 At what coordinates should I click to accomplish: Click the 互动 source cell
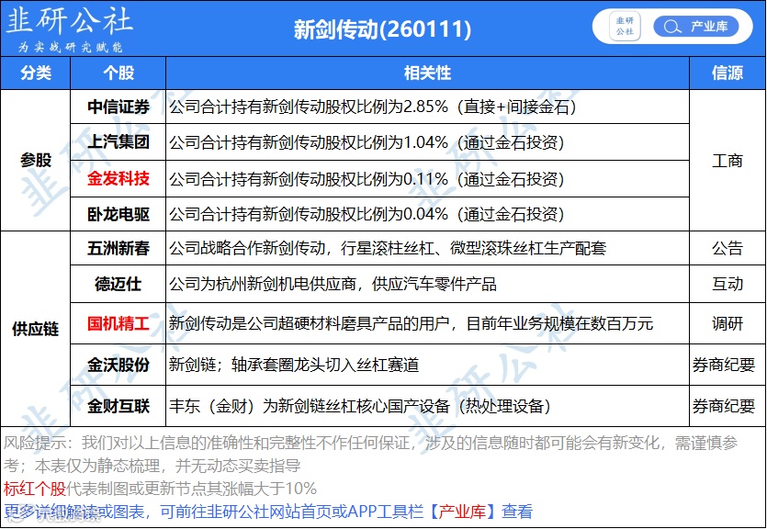[728, 284]
